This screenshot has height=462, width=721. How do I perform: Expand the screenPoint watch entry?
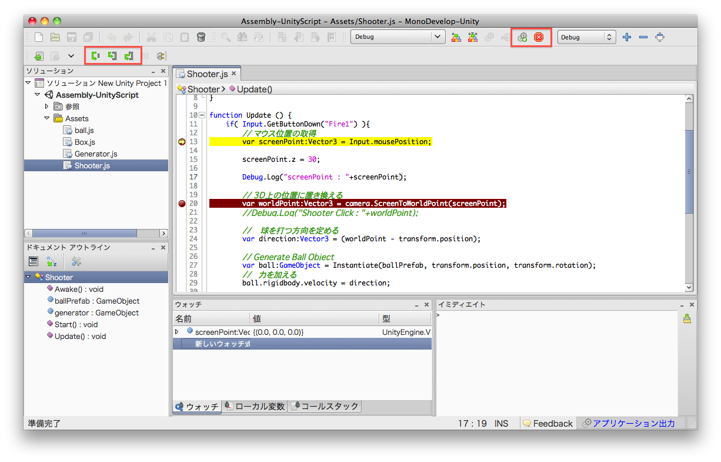click(177, 332)
